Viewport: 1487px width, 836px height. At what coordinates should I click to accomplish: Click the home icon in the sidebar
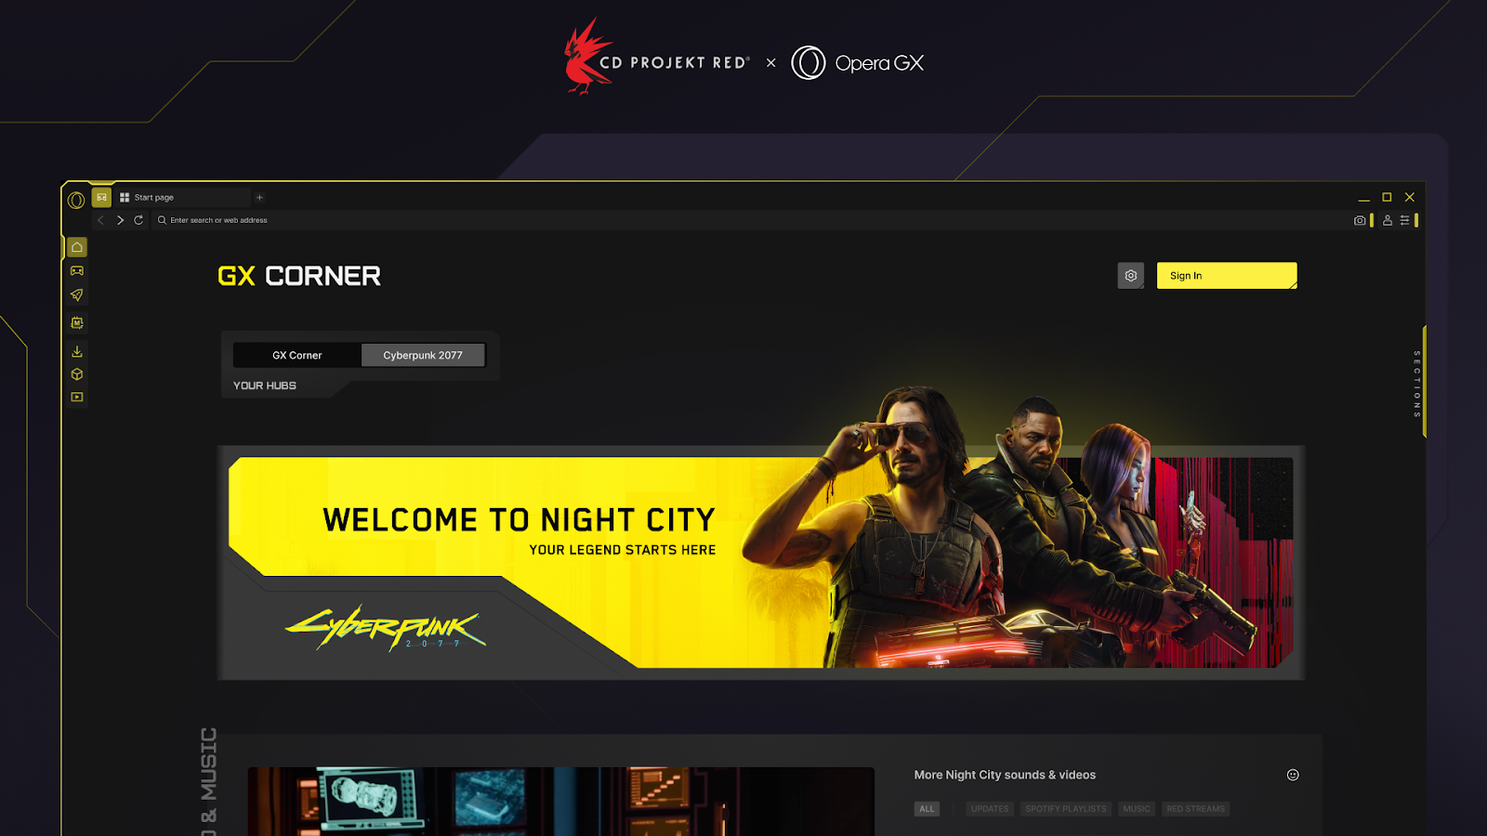coord(77,247)
